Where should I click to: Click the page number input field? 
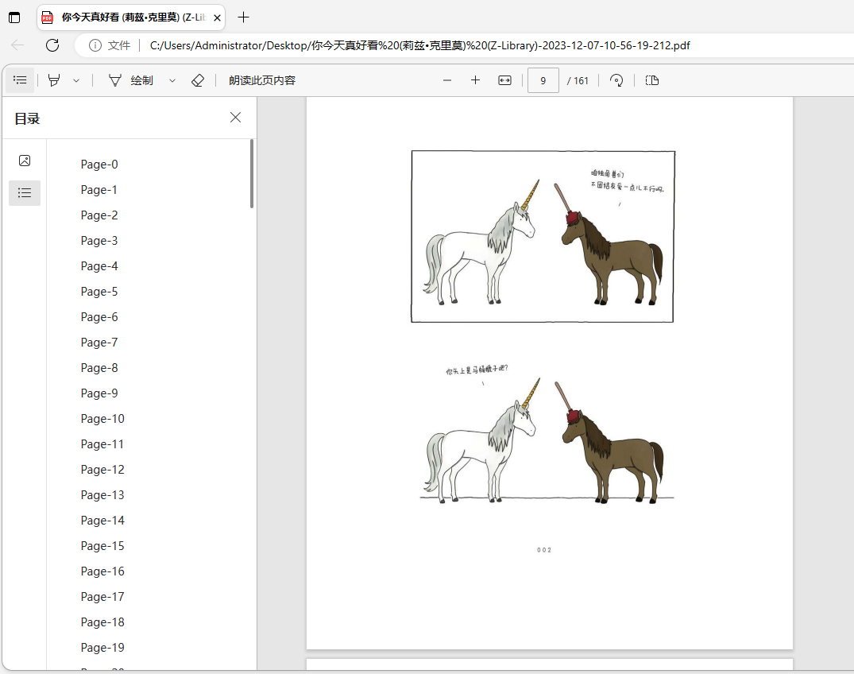tap(543, 80)
